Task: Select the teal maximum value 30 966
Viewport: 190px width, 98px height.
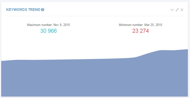Action: coord(48,31)
